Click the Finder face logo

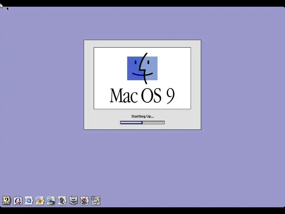[x=142, y=69]
